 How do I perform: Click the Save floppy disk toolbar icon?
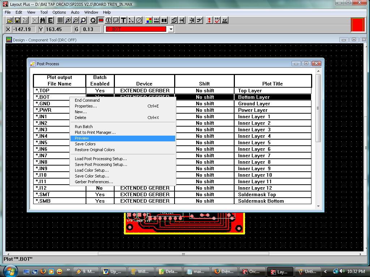click(17, 20)
